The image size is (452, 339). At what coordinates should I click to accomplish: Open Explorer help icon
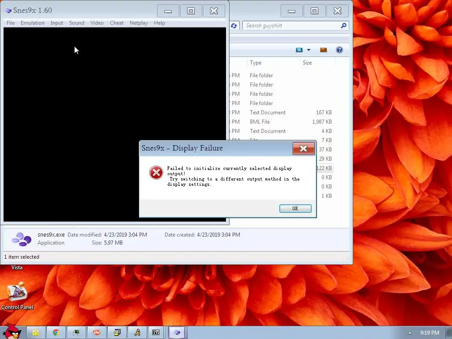pyautogui.click(x=339, y=50)
